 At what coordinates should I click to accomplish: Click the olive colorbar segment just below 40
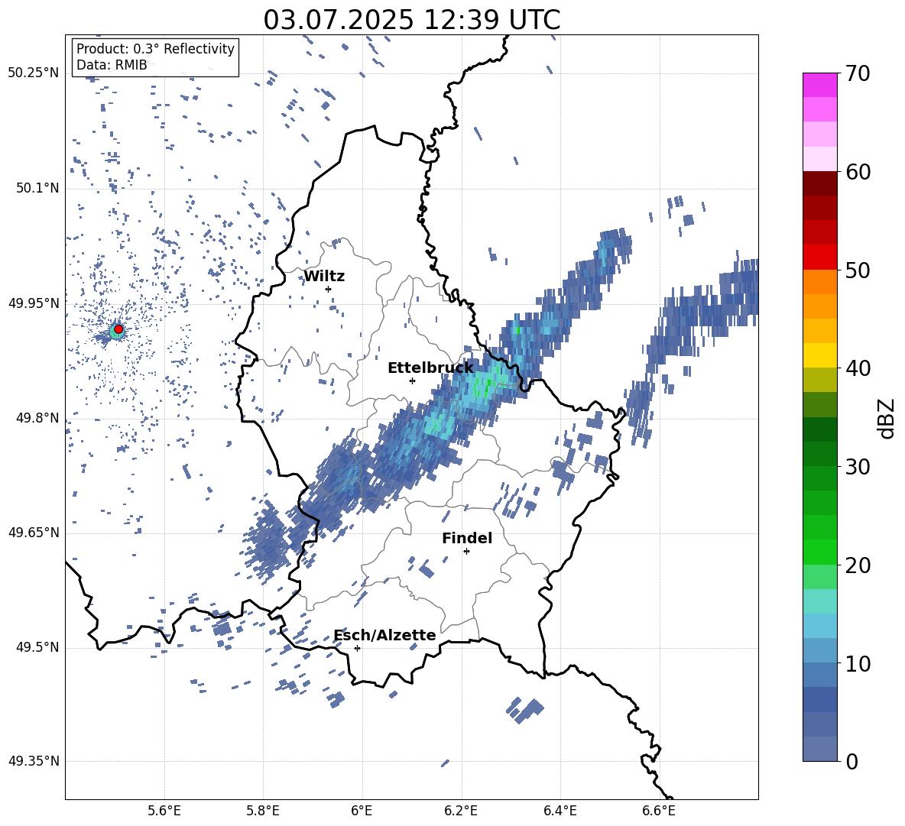(x=820, y=380)
